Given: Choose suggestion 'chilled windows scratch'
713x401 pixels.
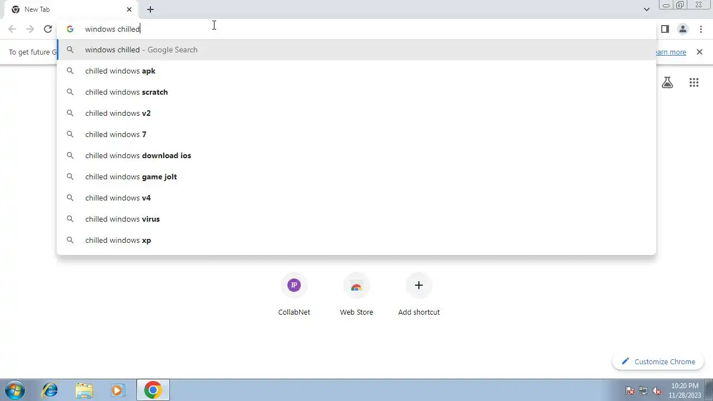Looking at the screenshot, I should 356,92.
